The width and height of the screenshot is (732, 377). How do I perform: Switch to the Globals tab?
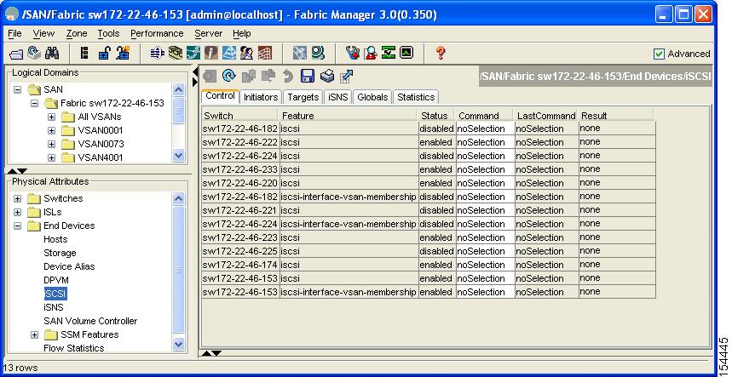coord(372,97)
